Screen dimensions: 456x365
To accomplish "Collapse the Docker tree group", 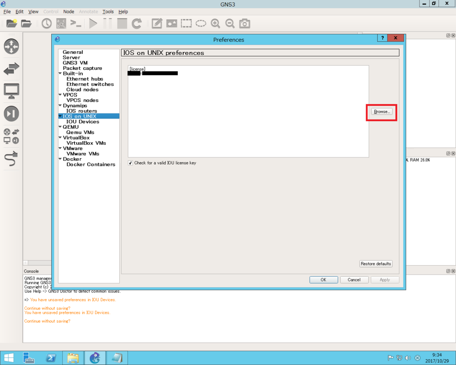I will (60, 159).
